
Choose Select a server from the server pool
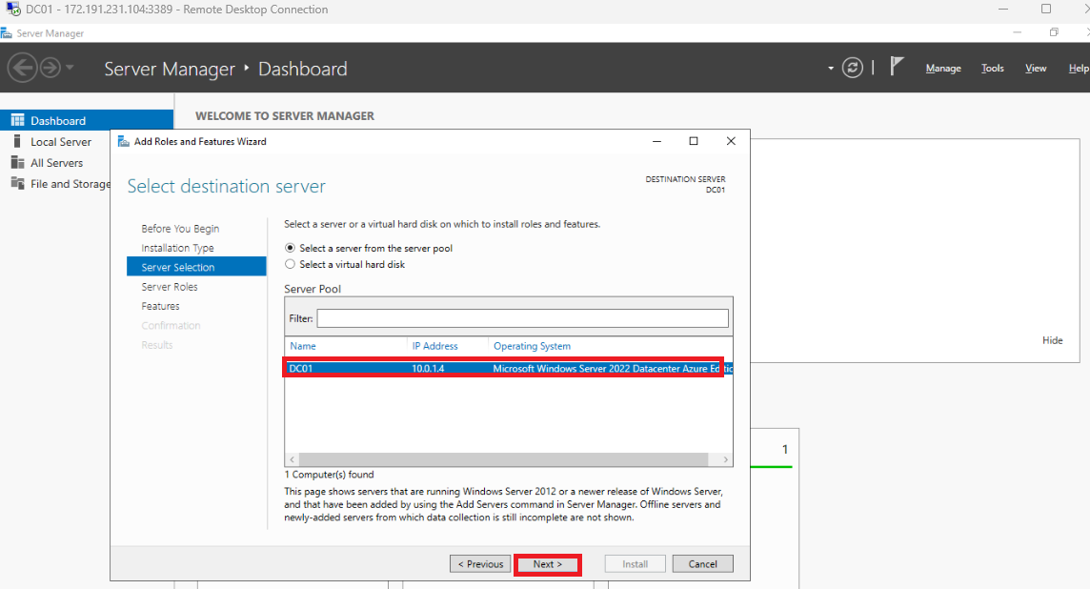coord(290,248)
